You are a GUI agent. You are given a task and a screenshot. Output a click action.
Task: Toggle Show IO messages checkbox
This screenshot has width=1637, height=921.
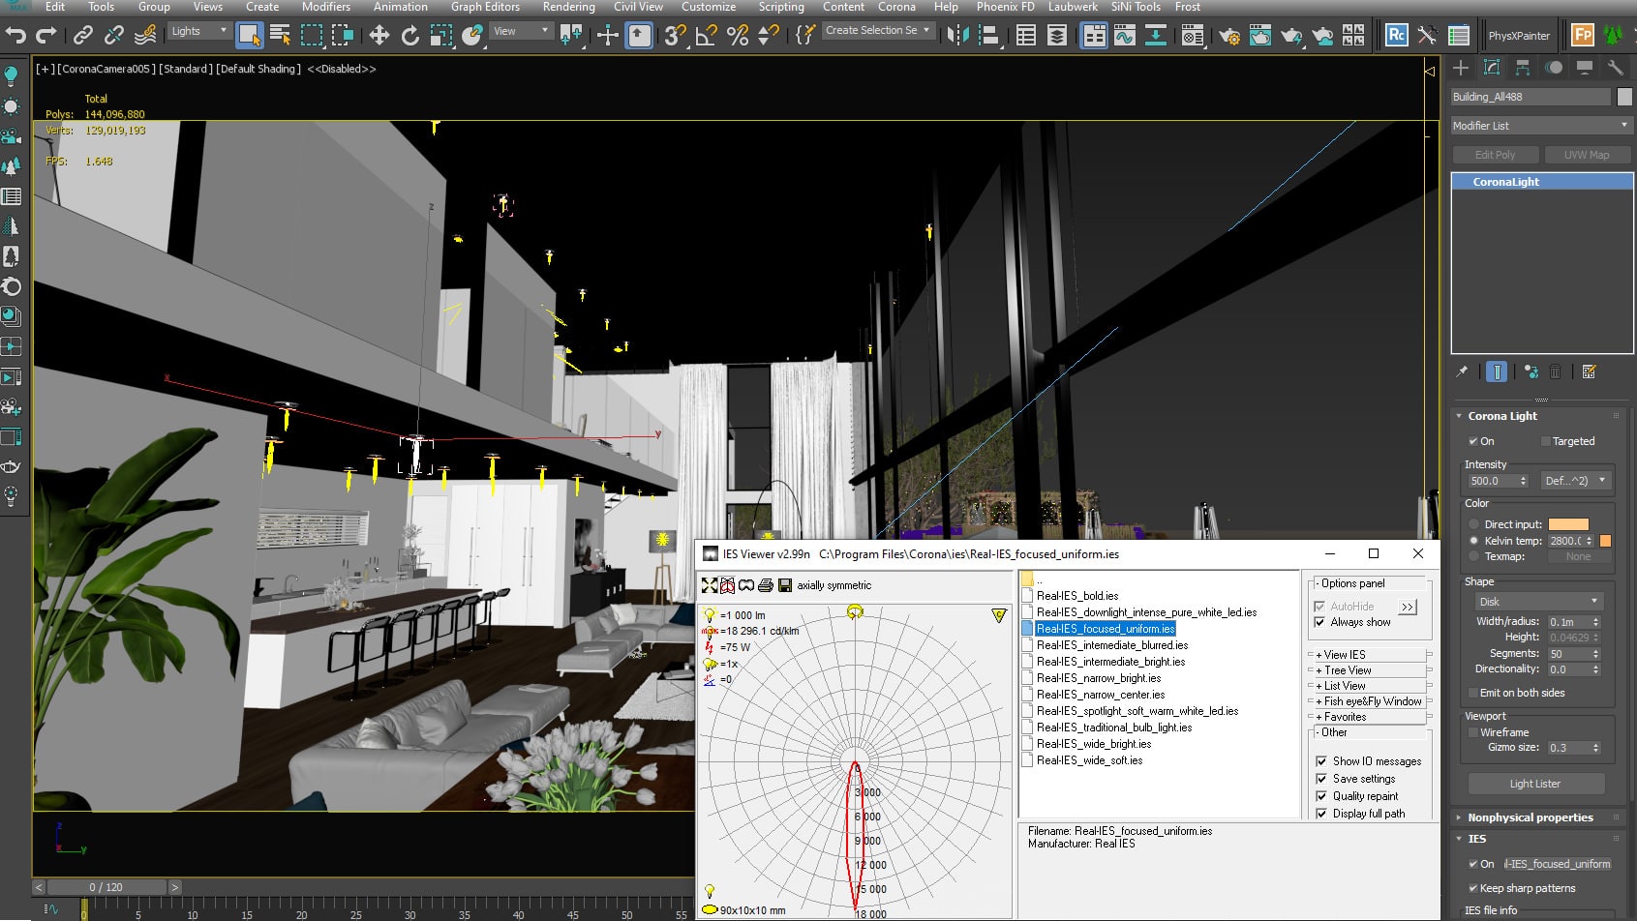pos(1321,761)
